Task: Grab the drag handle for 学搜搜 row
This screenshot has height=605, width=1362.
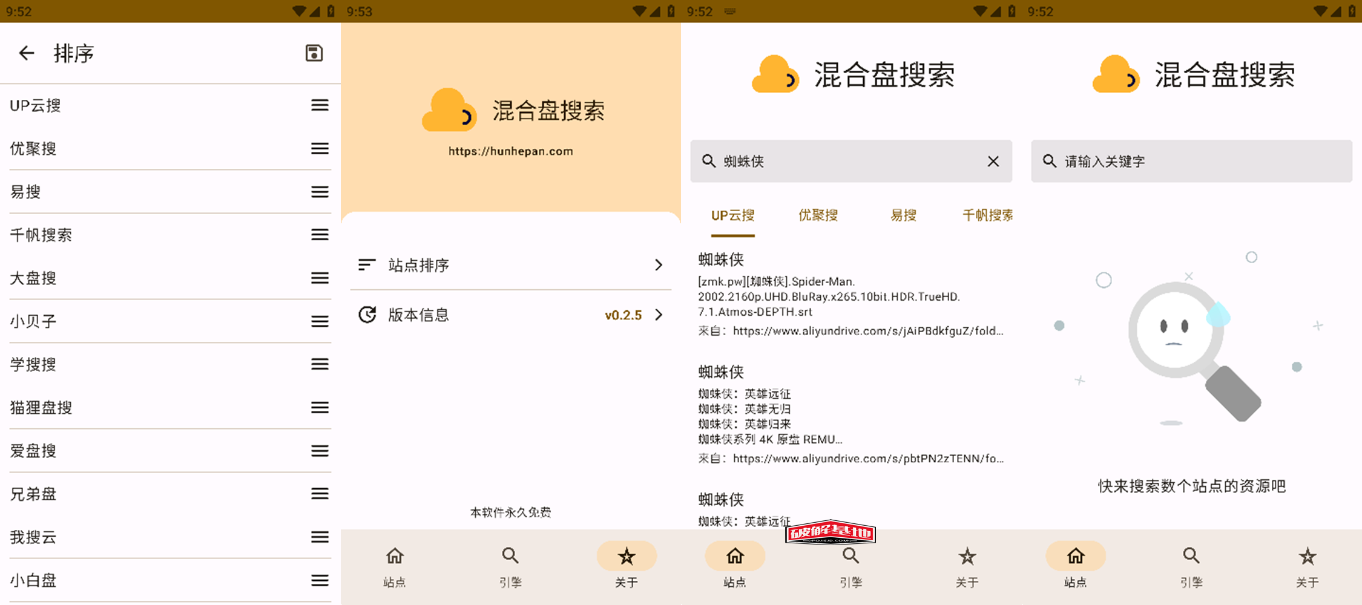Action: pos(320,364)
